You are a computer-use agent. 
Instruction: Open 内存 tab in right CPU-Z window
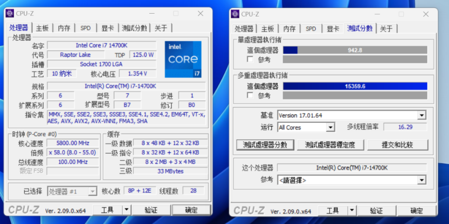tap(289, 29)
